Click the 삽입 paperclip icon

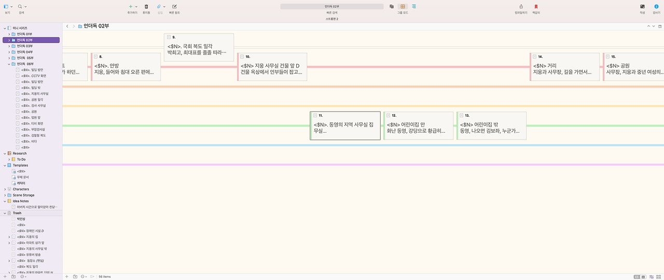159,6
